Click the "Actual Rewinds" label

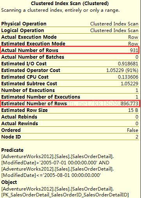click(x=20, y=124)
